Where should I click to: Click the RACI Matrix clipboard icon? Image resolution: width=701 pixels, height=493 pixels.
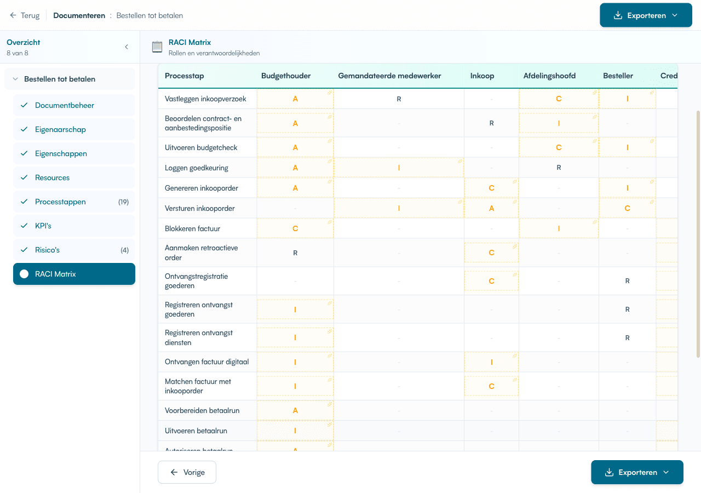point(157,47)
